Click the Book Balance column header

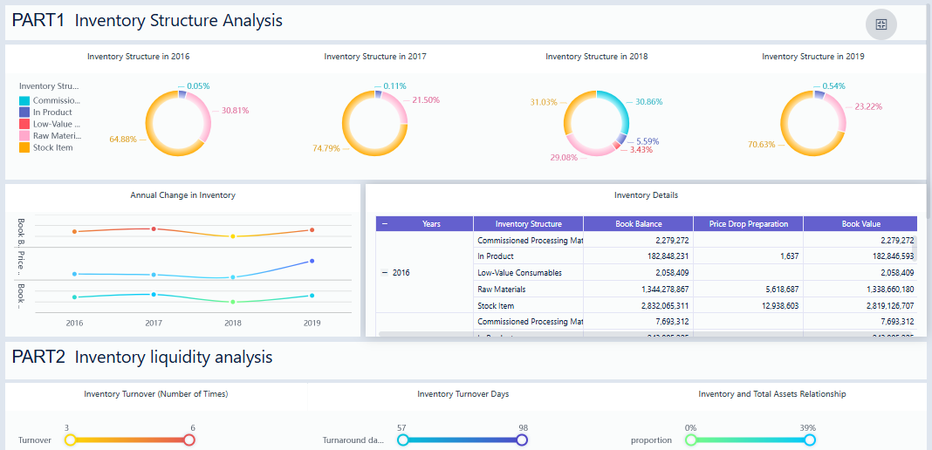coord(638,224)
